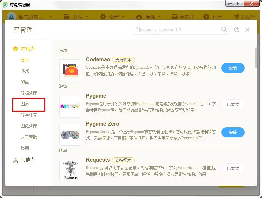Viewport: 262px width, 198px height.
Task: Maximize the 海龟编辑器 window
Action: [x=239, y=3]
